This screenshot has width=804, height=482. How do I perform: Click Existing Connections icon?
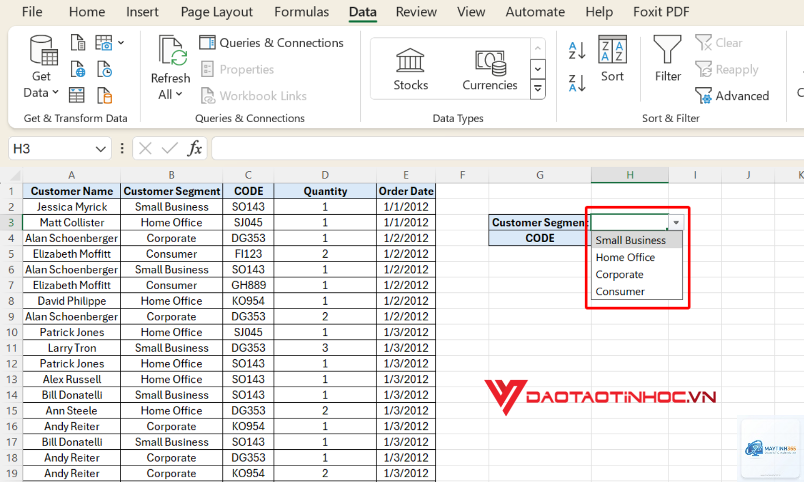(x=105, y=95)
